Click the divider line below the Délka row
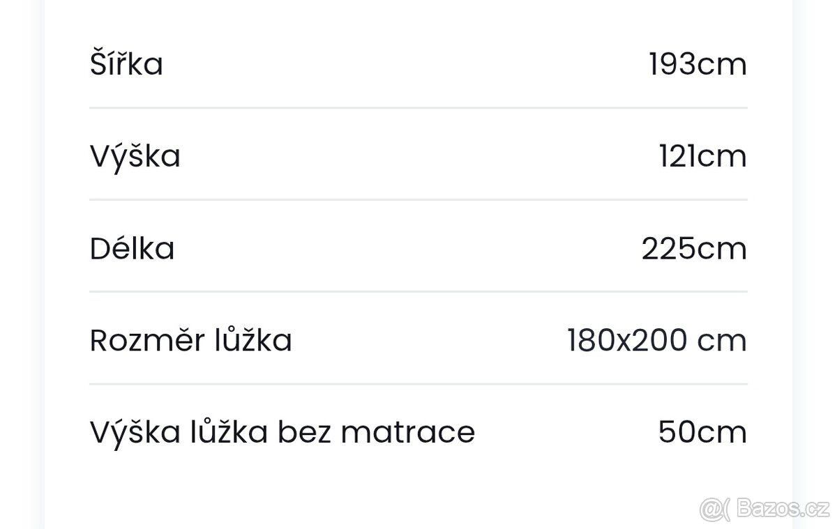The height and width of the screenshot is (529, 837). coord(418,291)
